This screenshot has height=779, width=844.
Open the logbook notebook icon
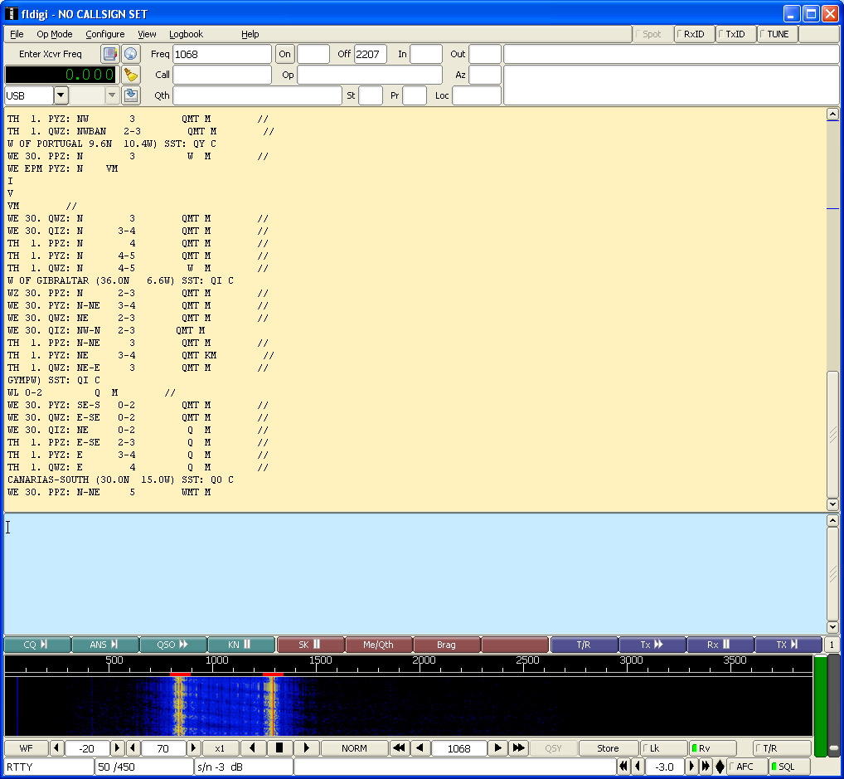coord(109,54)
